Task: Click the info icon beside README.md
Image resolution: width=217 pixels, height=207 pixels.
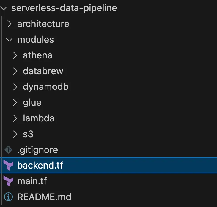Action: pos(9,197)
